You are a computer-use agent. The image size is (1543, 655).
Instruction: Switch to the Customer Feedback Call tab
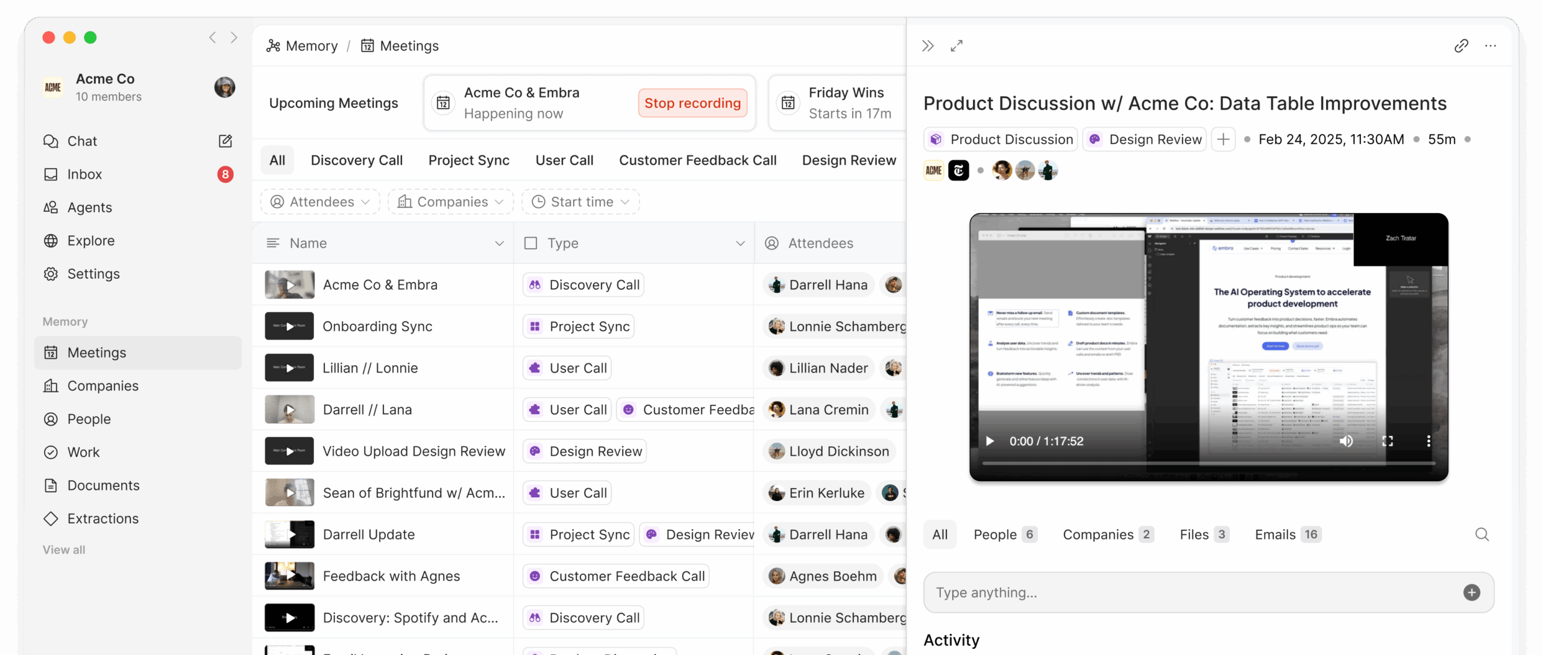point(697,160)
